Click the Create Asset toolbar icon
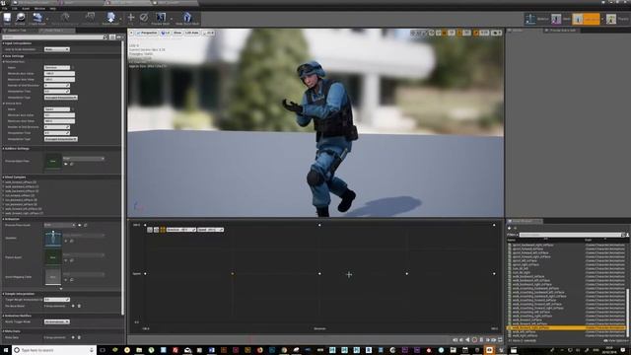 37,17
